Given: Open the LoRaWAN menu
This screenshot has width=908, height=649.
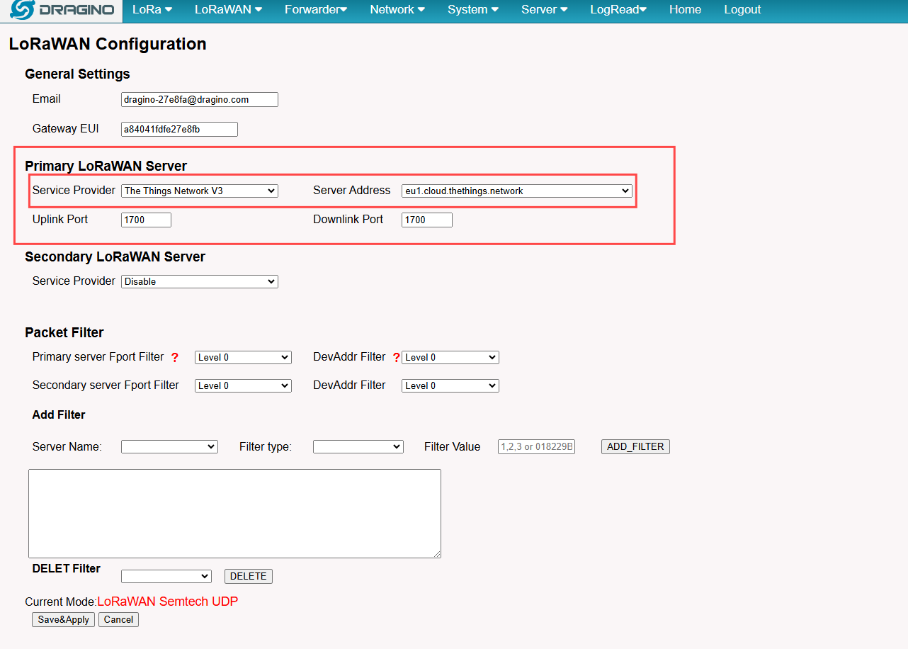Looking at the screenshot, I should coord(228,10).
